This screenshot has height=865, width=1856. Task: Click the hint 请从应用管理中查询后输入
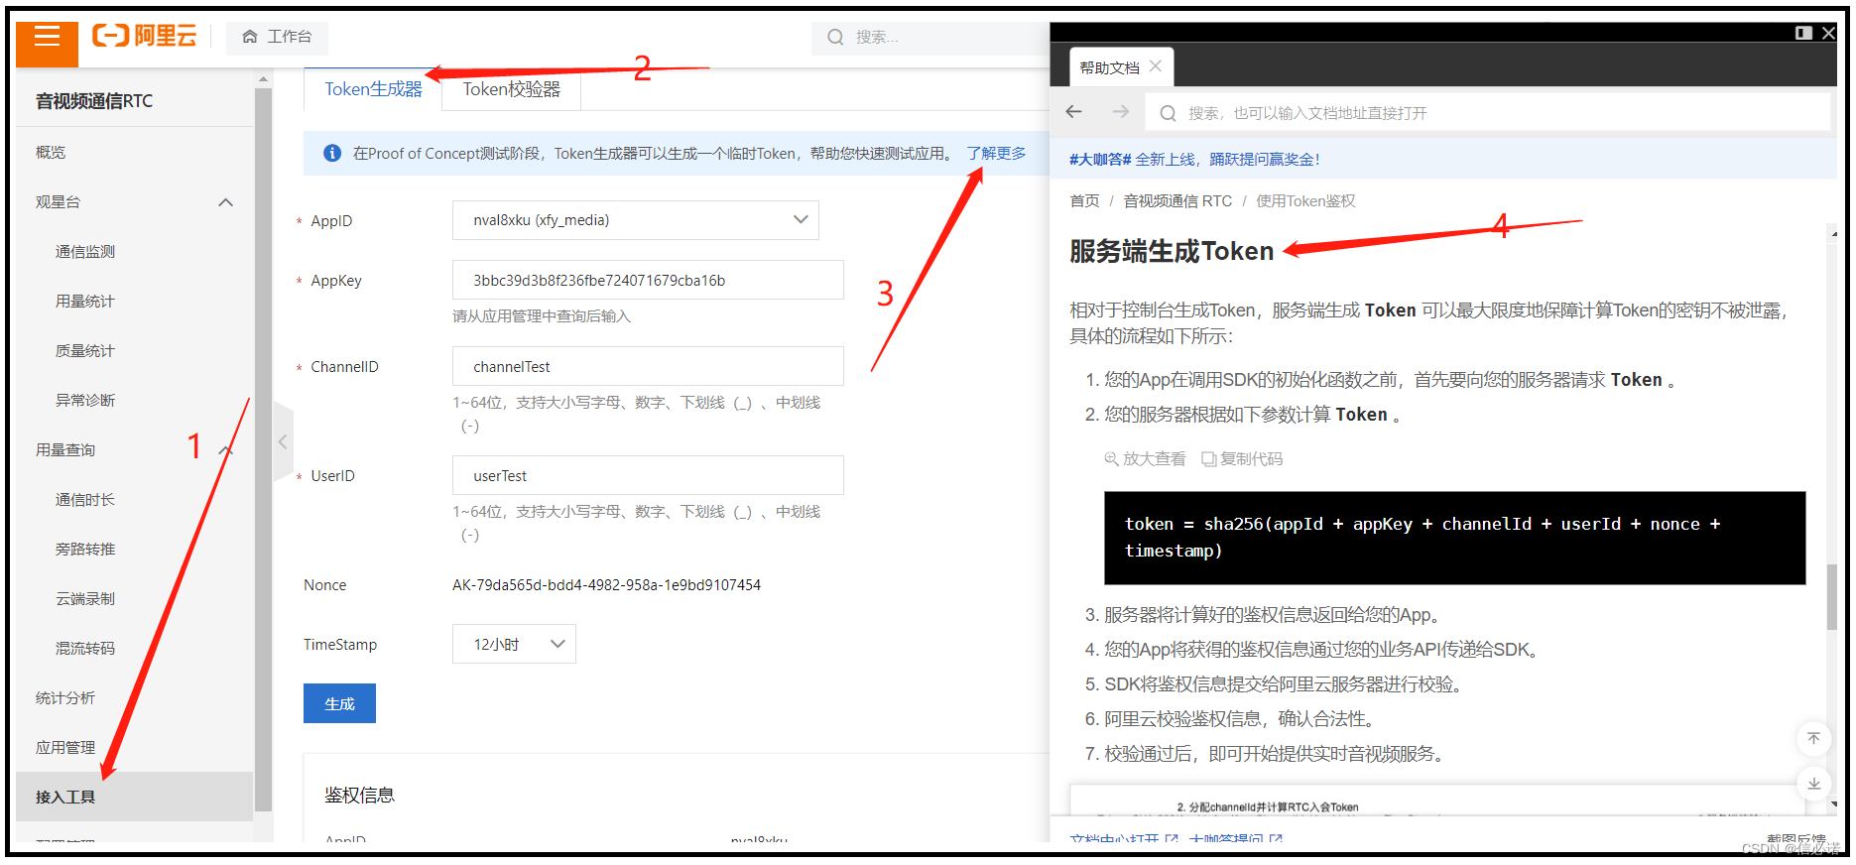tap(542, 316)
